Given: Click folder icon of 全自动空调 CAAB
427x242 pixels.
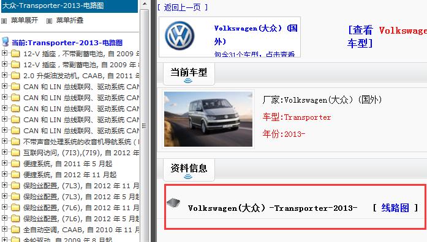Looking at the screenshot, I should coord(15,230).
